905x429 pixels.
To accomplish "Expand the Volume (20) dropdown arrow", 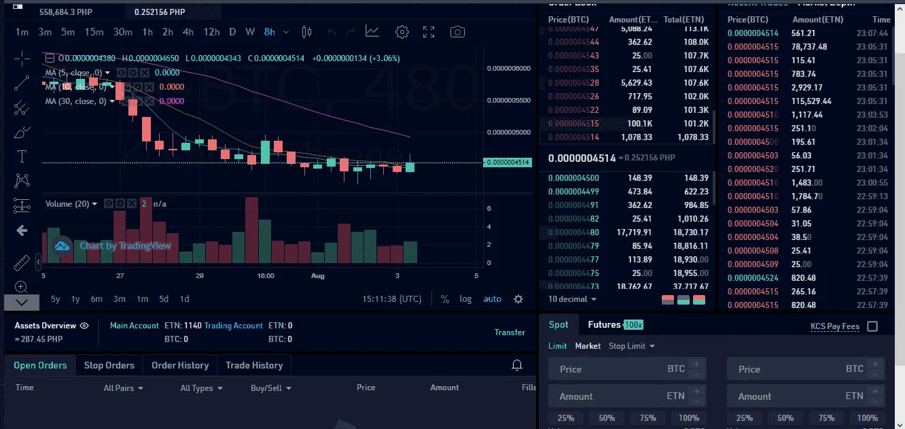I will click(x=94, y=203).
